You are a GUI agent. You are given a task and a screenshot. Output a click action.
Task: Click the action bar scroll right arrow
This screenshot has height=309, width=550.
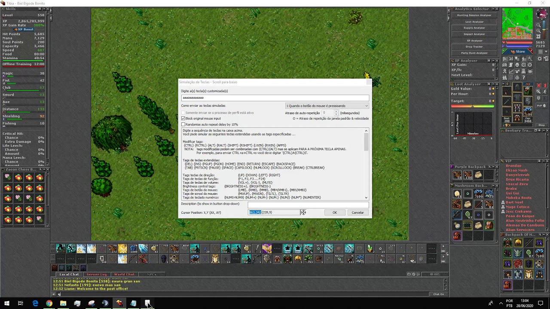click(x=443, y=246)
